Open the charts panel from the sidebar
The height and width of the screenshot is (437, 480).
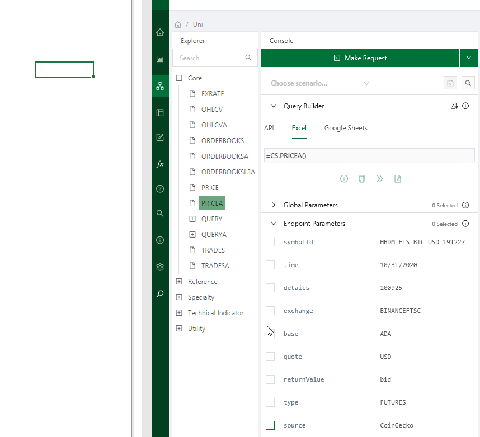160,59
